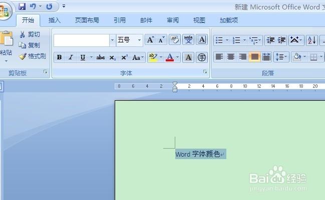The width and height of the screenshot is (325, 200).
Task: Toggle Italic formatting
Action: click(x=71, y=57)
